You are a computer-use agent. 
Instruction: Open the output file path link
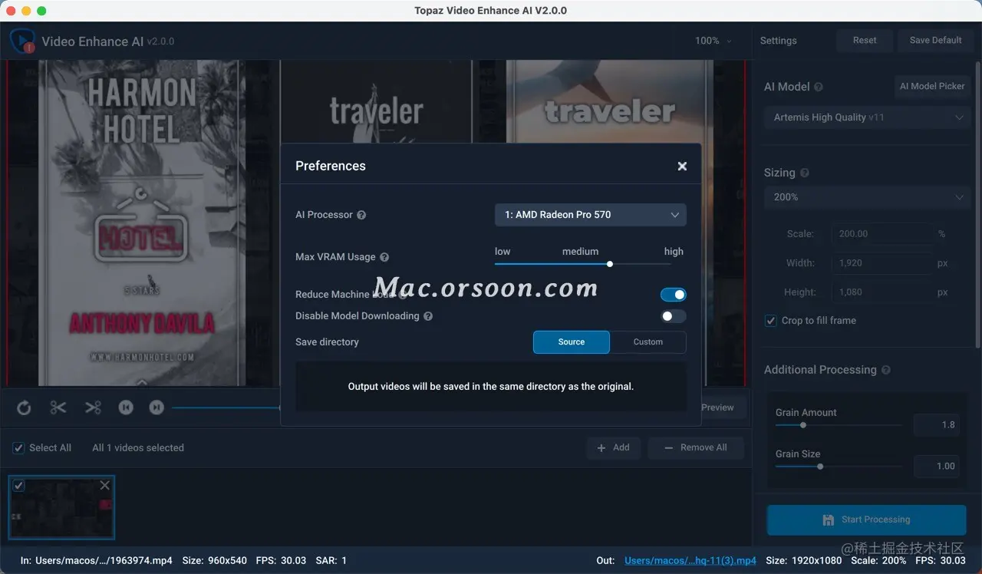point(690,560)
